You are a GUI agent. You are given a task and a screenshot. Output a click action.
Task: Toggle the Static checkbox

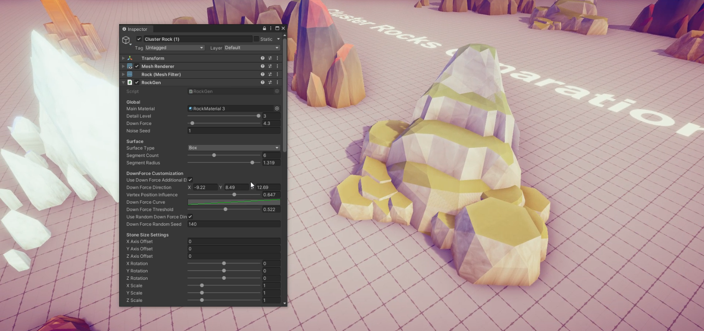[256, 39]
